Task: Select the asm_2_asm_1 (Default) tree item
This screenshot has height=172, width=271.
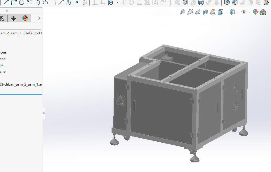Action: pos(21,33)
